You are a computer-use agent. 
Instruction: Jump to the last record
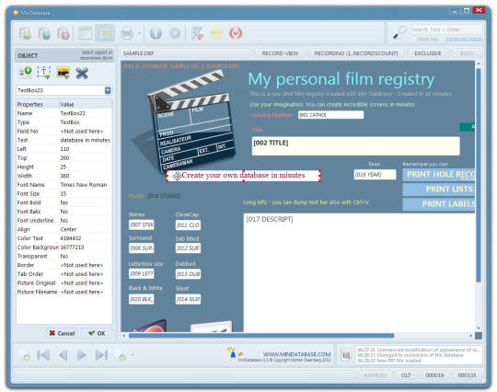[x=101, y=355]
